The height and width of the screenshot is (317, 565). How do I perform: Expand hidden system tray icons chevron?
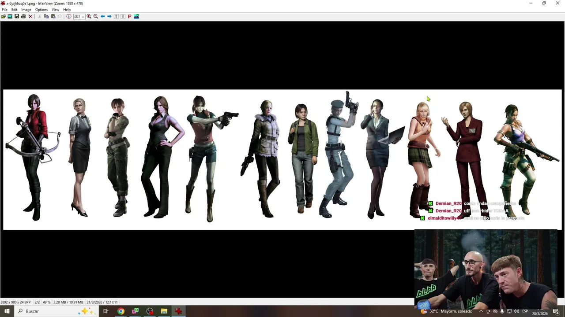tap(481, 311)
